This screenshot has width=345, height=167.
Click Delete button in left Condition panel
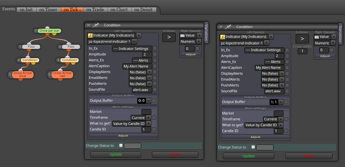click(175, 155)
